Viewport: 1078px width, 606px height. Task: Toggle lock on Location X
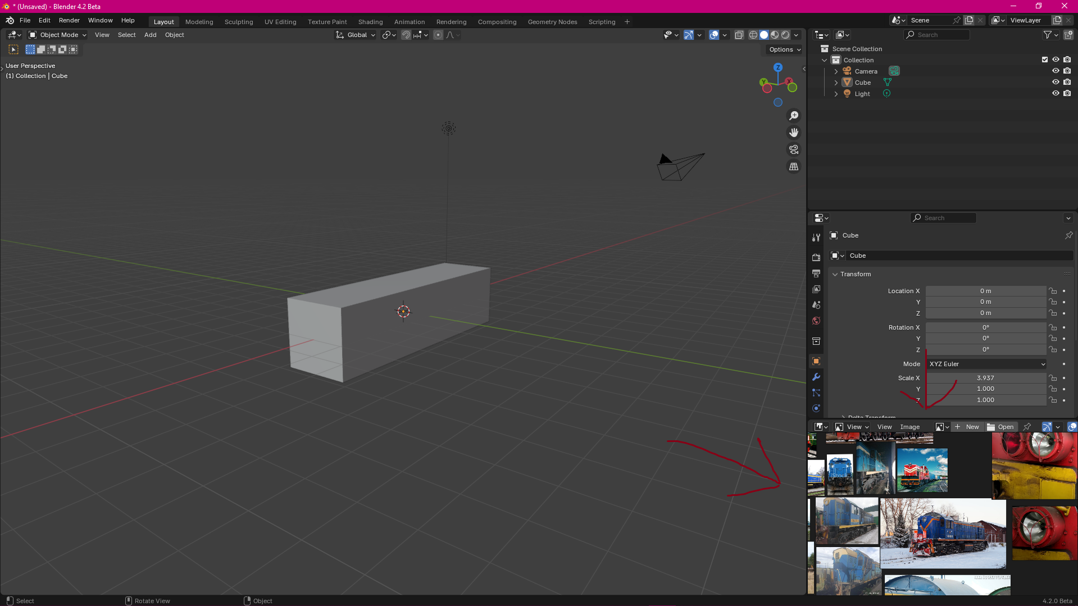(x=1053, y=291)
